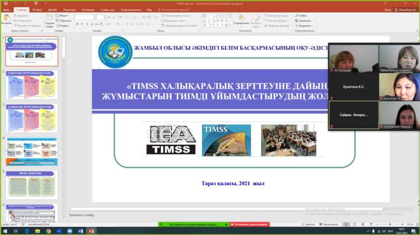Decrease list indent level
This screenshot has width=420, height=235.
point(144,17)
